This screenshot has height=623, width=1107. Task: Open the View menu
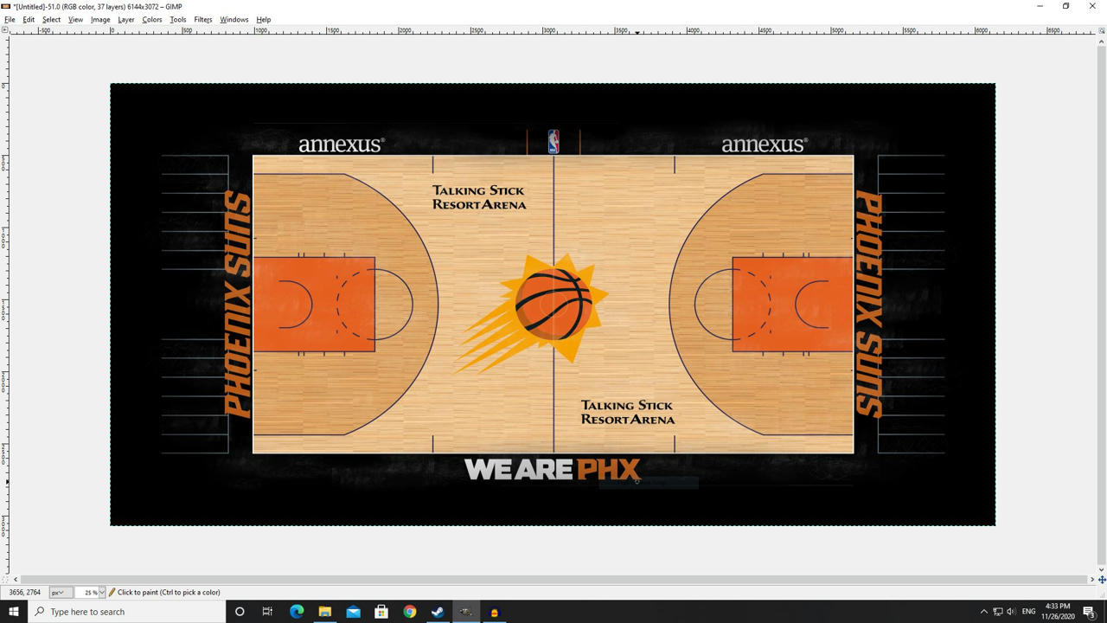tap(75, 19)
